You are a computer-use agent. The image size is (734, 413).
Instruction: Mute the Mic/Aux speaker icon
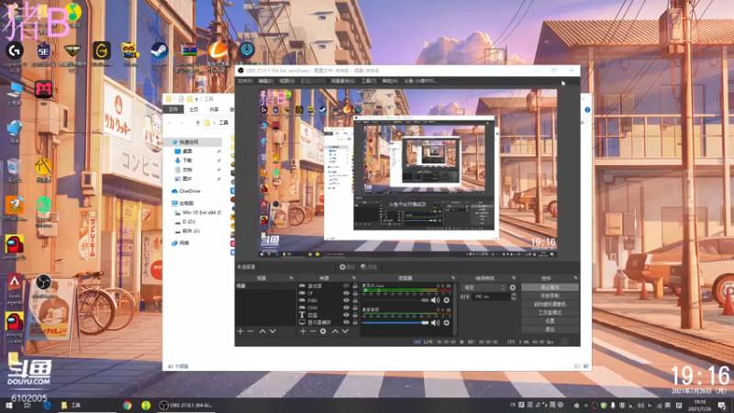point(435,300)
